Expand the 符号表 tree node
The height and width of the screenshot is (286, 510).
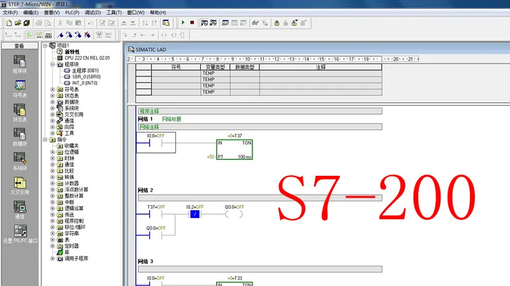[52, 89]
